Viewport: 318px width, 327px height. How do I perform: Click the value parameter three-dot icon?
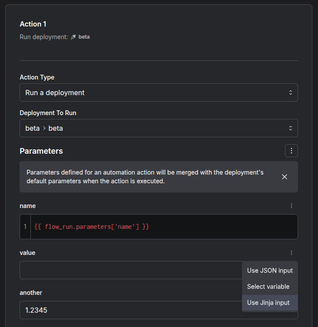[x=291, y=253]
